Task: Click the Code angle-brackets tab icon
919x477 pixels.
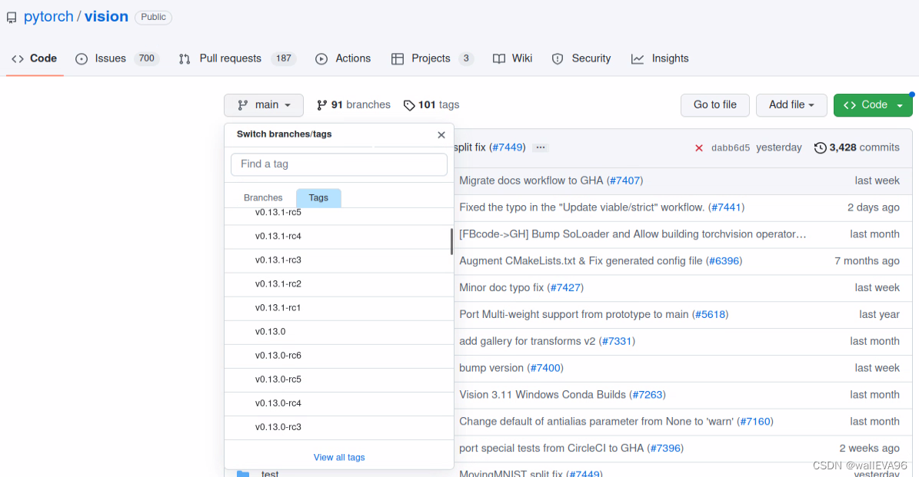Action: [x=18, y=58]
